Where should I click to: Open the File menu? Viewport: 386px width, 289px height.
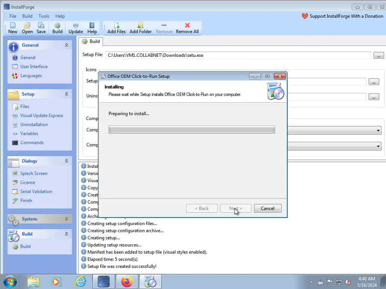(x=12, y=16)
